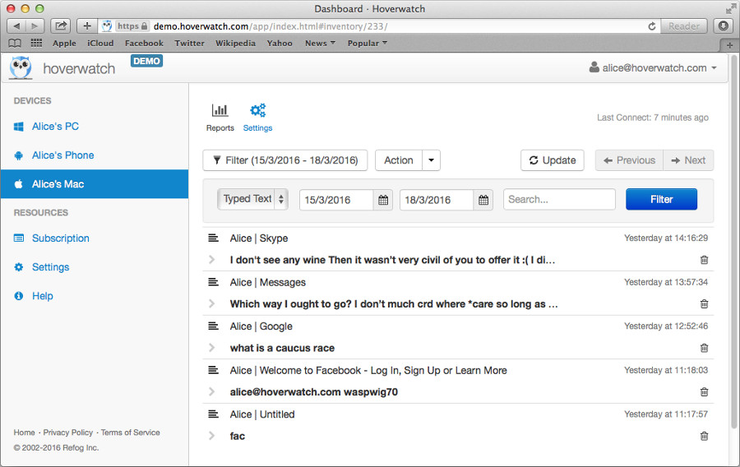Screen dimensions: 740x467
Task: Select Alice's PC in the devices list
Action: [55, 127]
